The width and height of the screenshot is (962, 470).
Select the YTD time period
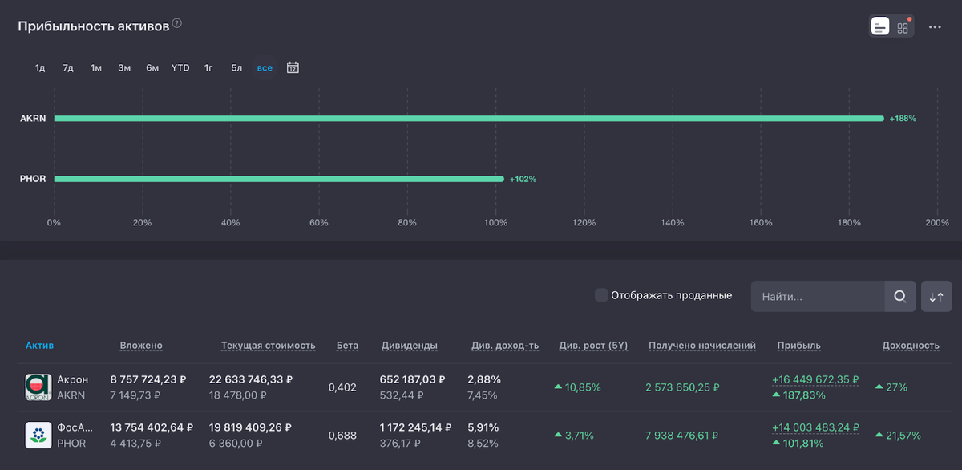click(x=180, y=68)
